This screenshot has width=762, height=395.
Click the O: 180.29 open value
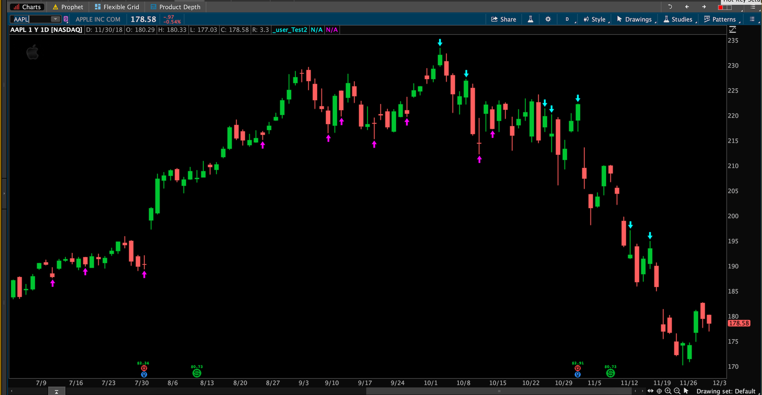[140, 30]
